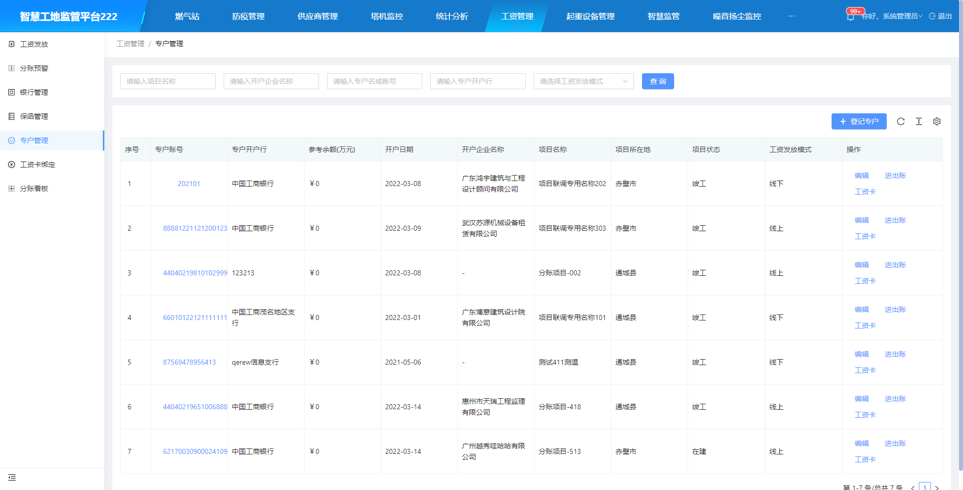Click 工资卡 for row 1 (202101)
Screen dimensions: 963x490
(865, 192)
